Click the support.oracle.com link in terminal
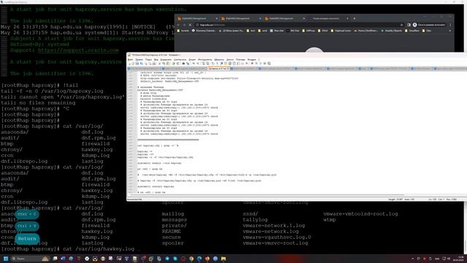This screenshot has height=263, width=467. [x=78, y=50]
